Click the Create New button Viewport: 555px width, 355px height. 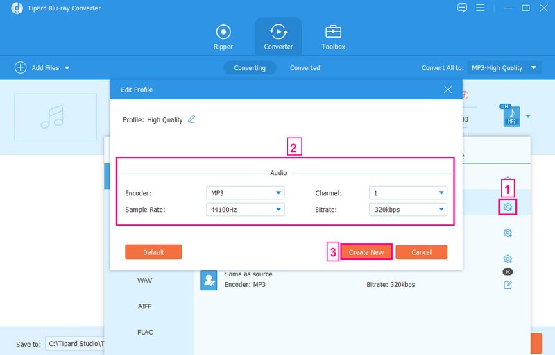point(366,252)
